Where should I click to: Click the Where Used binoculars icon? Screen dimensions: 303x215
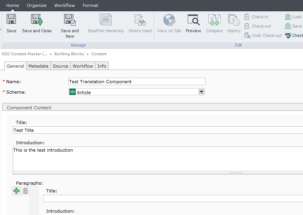(x=140, y=20)
